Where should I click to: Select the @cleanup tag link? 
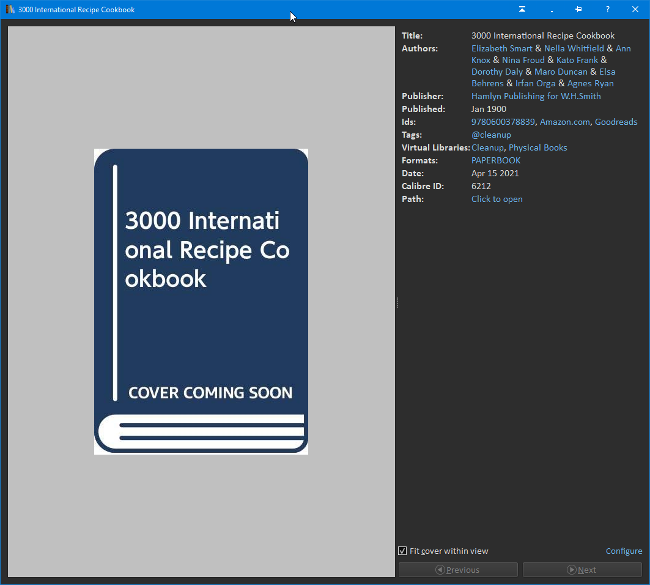pyautogui.click(x=491, y=135)
